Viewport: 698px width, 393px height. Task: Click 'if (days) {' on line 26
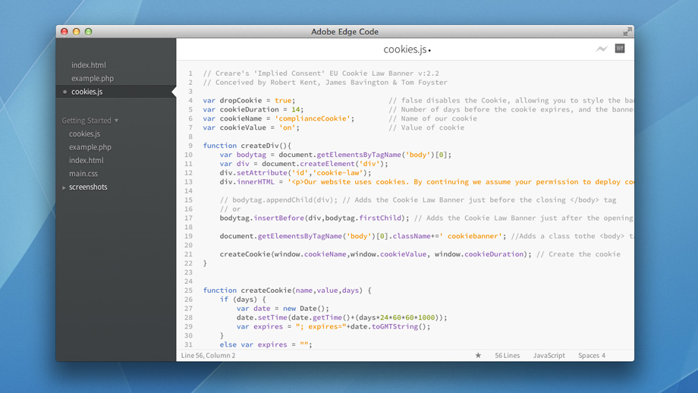tap(243, 299)
